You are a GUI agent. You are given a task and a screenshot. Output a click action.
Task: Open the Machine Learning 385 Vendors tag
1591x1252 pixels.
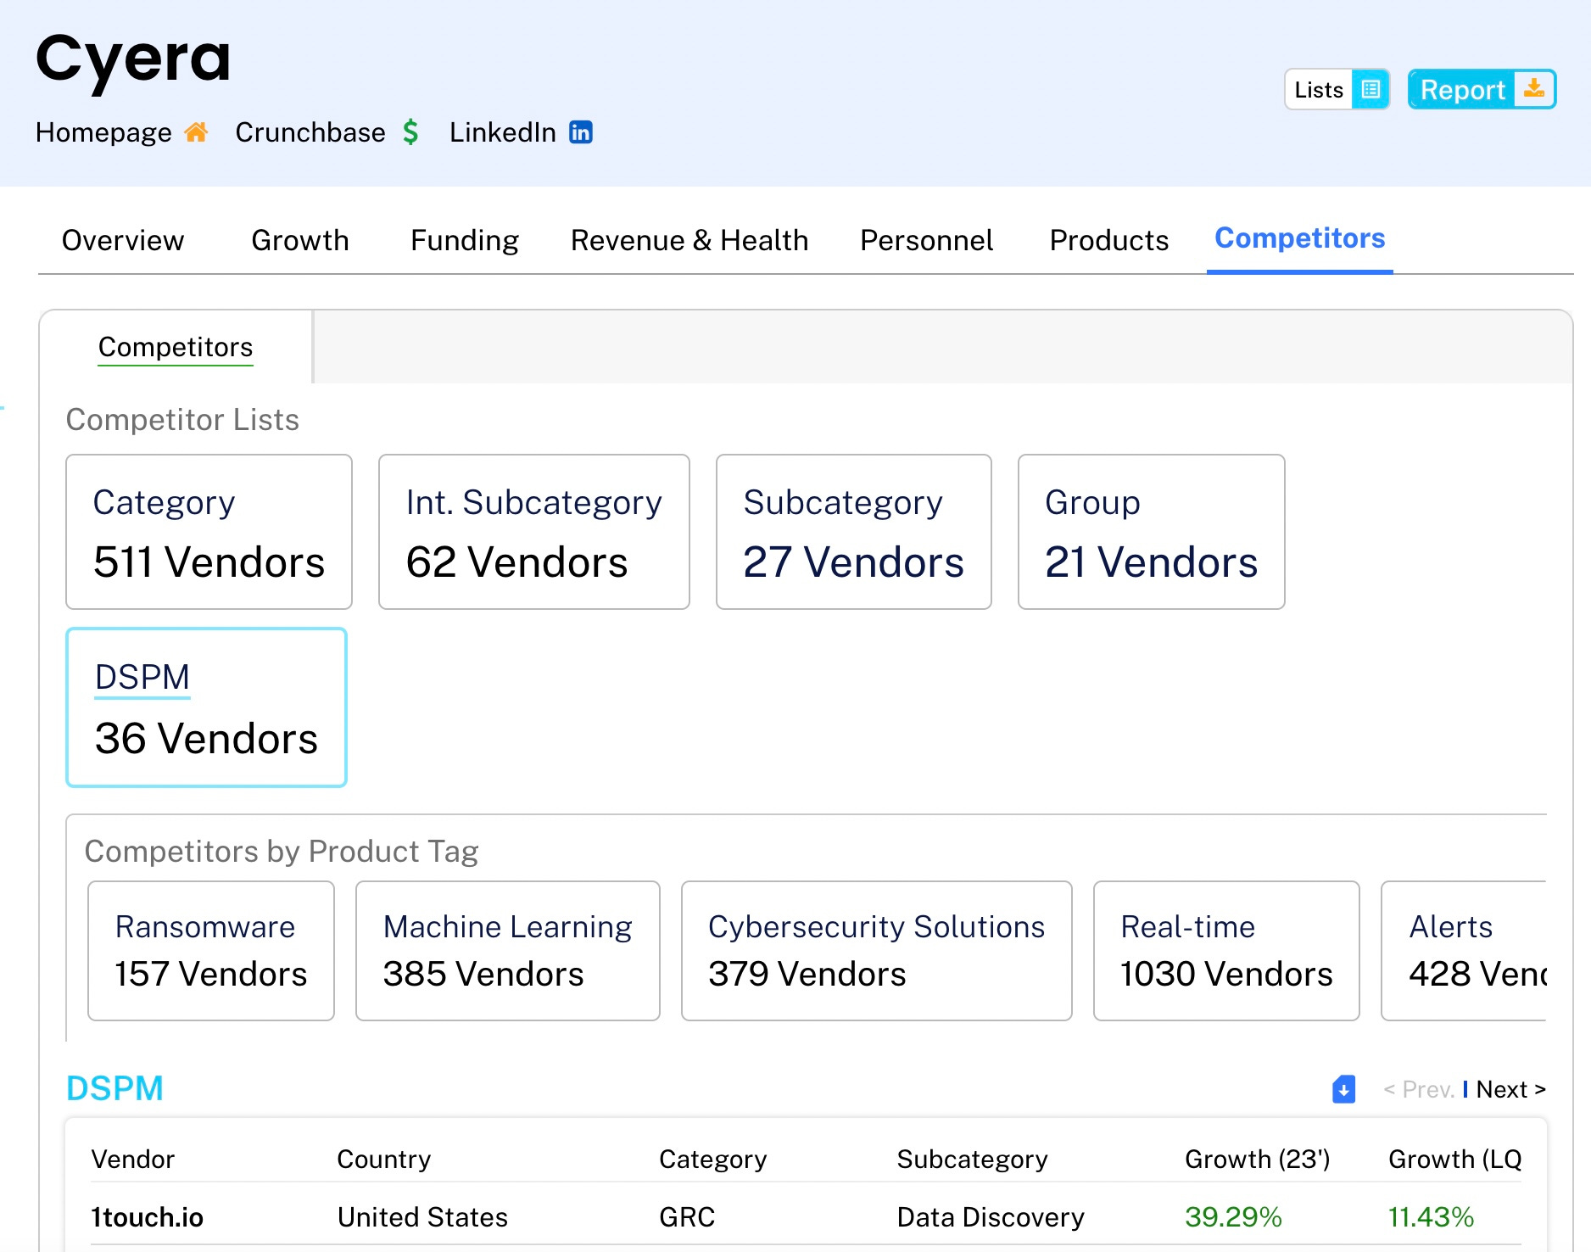point(508,951)
